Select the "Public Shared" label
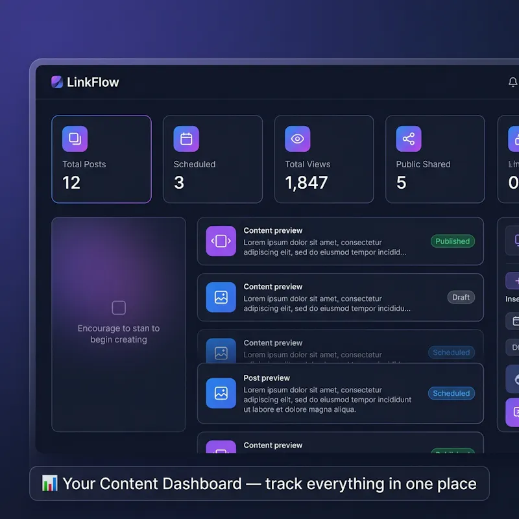The width and height of the screenshot is (519, 519). click(423, 164)
